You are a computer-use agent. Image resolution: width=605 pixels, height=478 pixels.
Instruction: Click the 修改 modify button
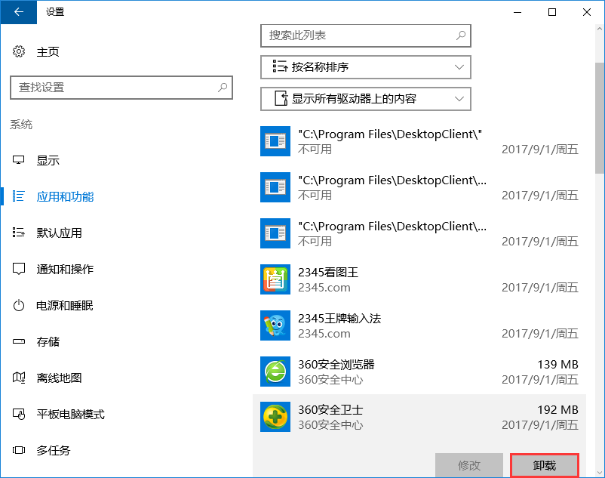point(469,465)
